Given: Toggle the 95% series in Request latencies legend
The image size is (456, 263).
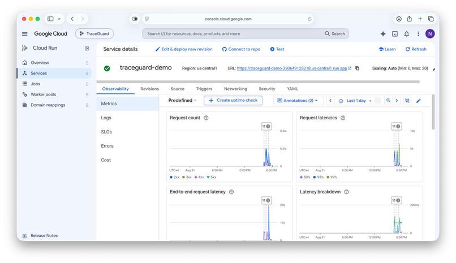Looking at the screenshot, I should (318, 177).
